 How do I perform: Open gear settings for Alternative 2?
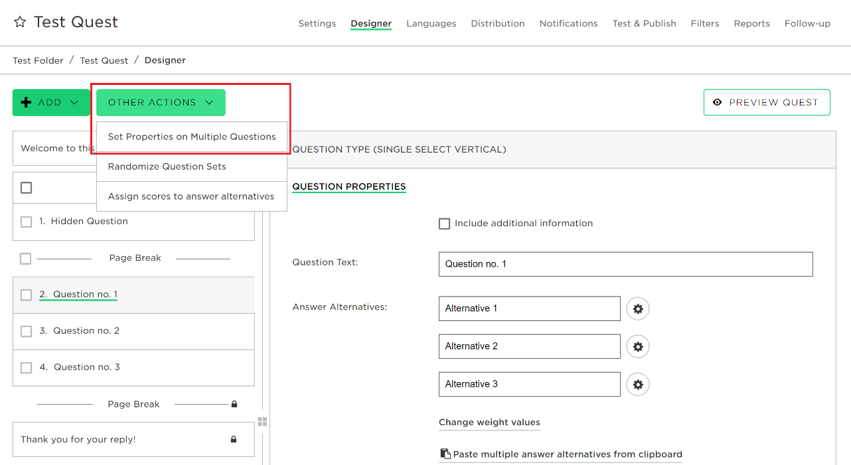point(638,346)
